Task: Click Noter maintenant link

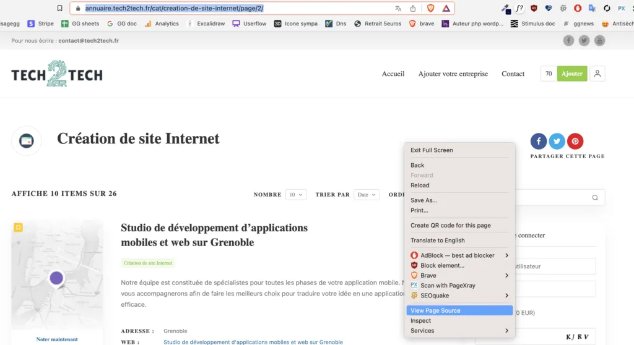Action: pyautogui.click(x=57, y=339)
